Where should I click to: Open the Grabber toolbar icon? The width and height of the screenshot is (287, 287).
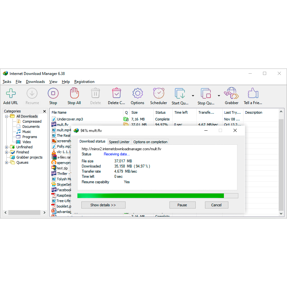pos(232,93)
